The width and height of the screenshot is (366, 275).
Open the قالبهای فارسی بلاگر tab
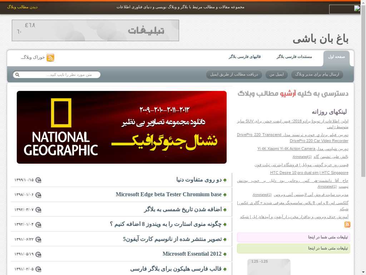244,57
